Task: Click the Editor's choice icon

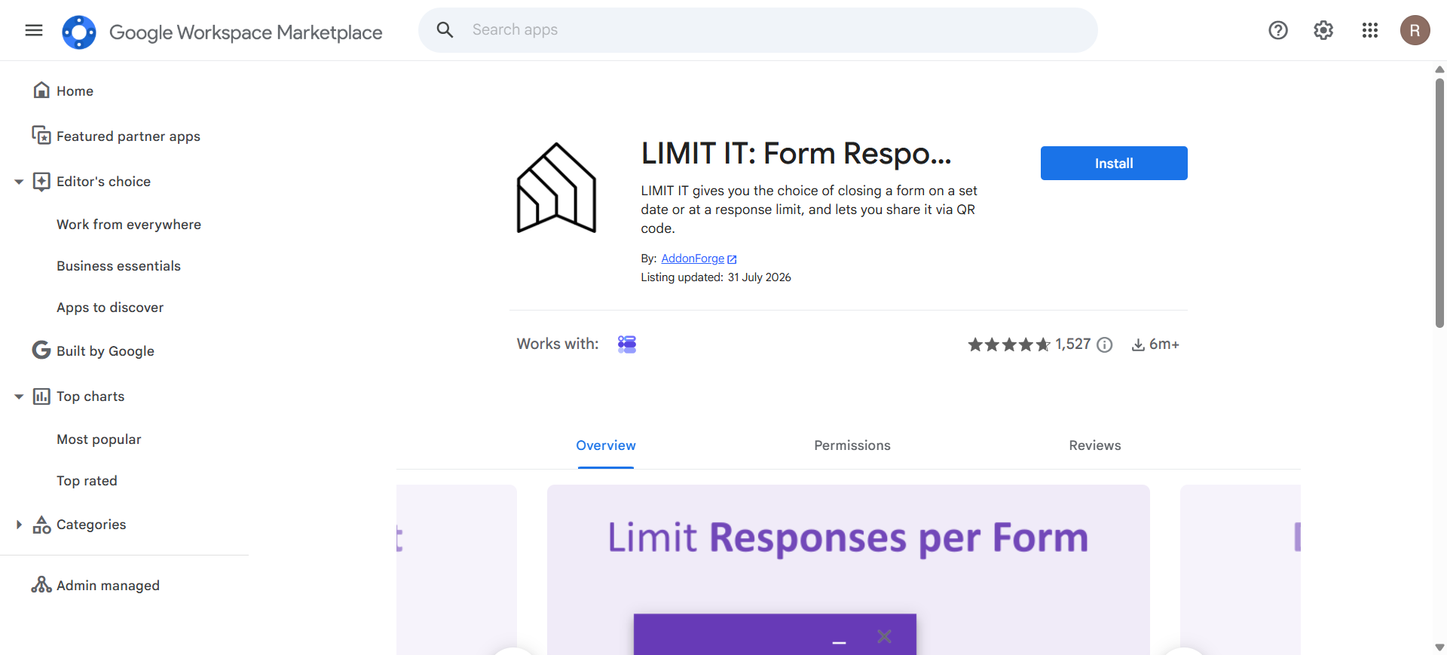Action: point(41,182)
